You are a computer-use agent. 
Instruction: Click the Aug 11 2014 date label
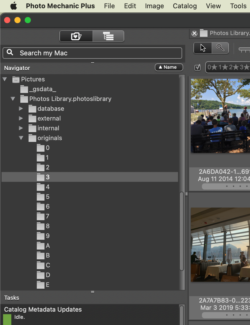(224, 179)
